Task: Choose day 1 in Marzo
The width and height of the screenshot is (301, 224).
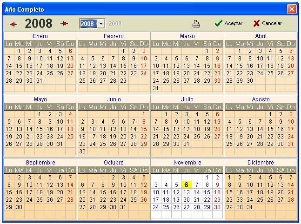Action: [x=207, y=51]
